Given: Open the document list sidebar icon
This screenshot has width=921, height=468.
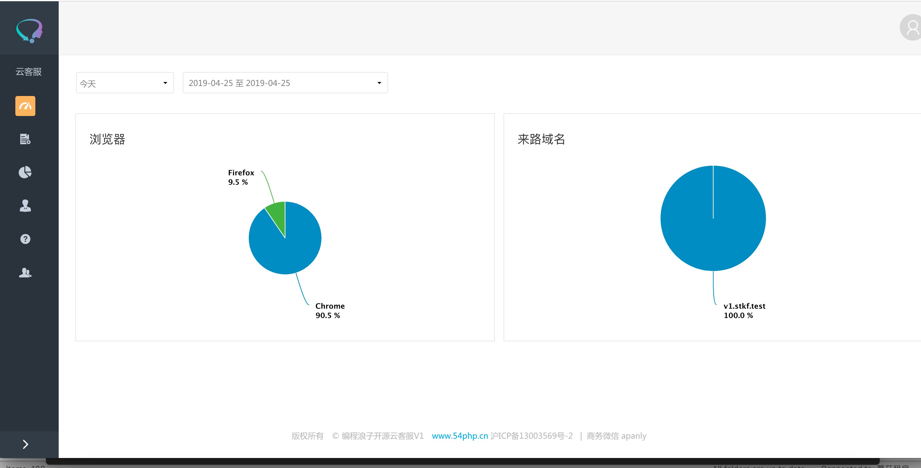Looking at the screenshot, I should point(25,139).
